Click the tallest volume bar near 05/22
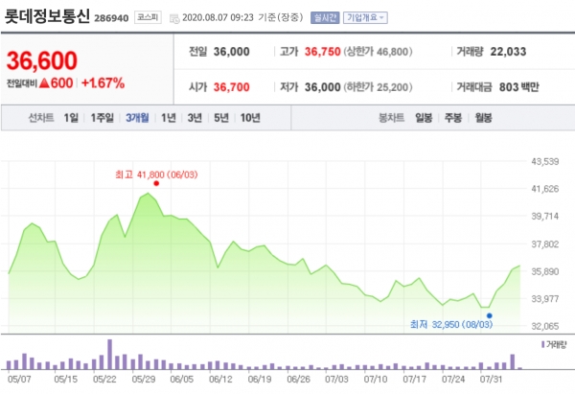575x394 pixels. tap(110, 354)
